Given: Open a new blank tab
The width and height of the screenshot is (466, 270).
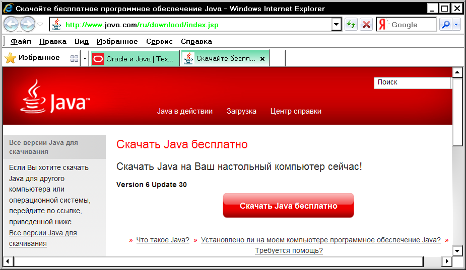Looking at the screenshot, I should point(277,58).
